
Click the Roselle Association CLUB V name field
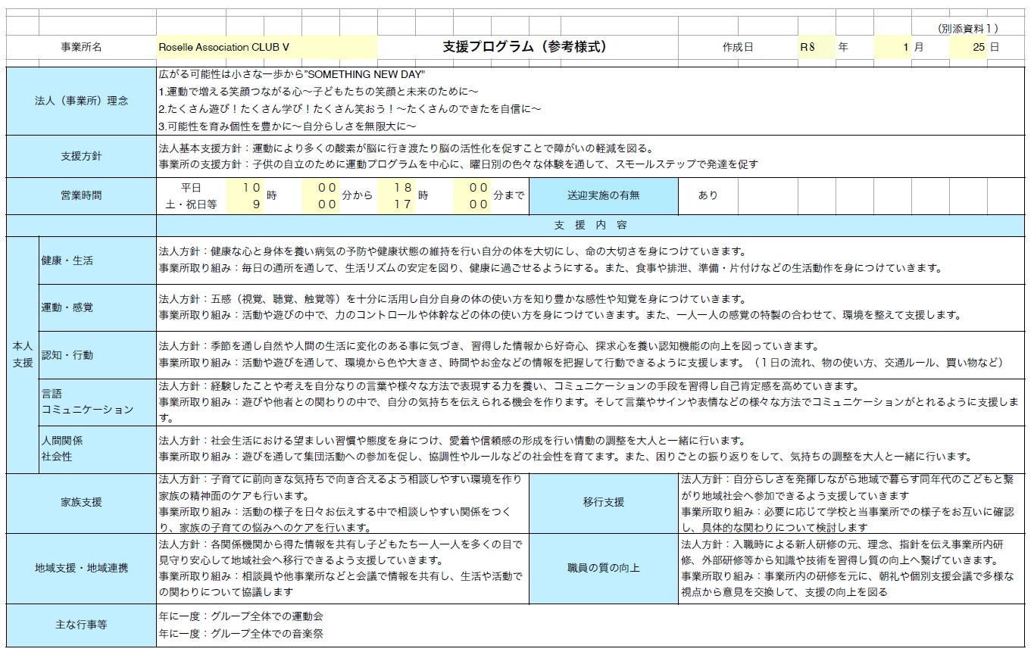coord(266,47)
